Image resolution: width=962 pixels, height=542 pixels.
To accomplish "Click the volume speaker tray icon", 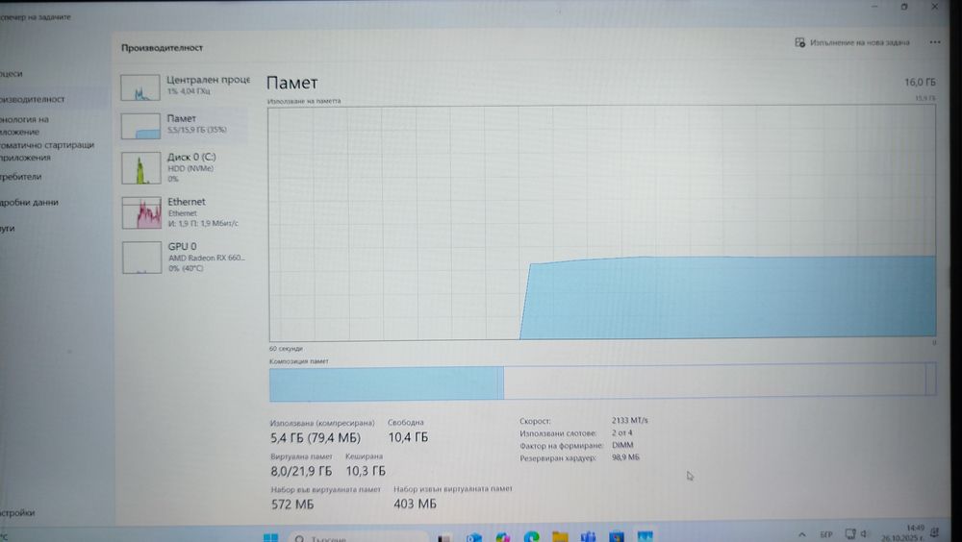I will tap(864, 533).
